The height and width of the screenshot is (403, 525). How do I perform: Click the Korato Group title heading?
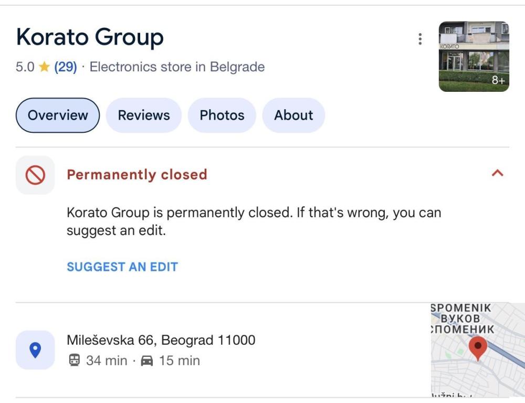pos(90,37)
